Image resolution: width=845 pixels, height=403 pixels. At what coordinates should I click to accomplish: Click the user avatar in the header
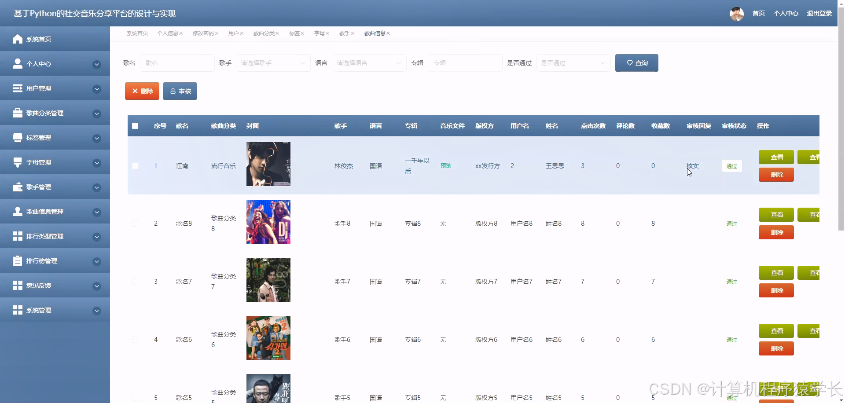pos(737,14)
